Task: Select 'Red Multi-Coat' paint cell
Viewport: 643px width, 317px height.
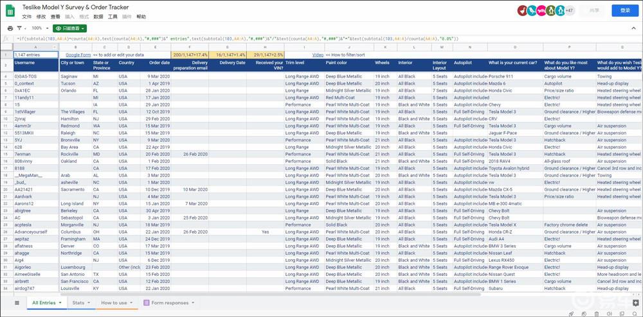Action: point(349,98)
